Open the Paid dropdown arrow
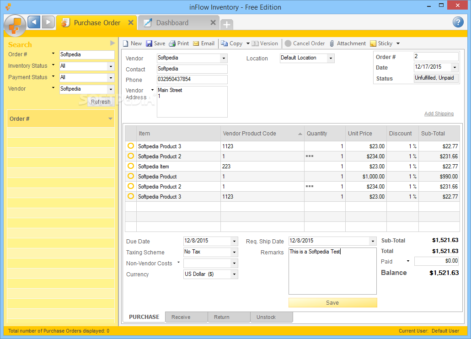The width and height of the screenshot is (471, 339). click(x=408, y=261)
